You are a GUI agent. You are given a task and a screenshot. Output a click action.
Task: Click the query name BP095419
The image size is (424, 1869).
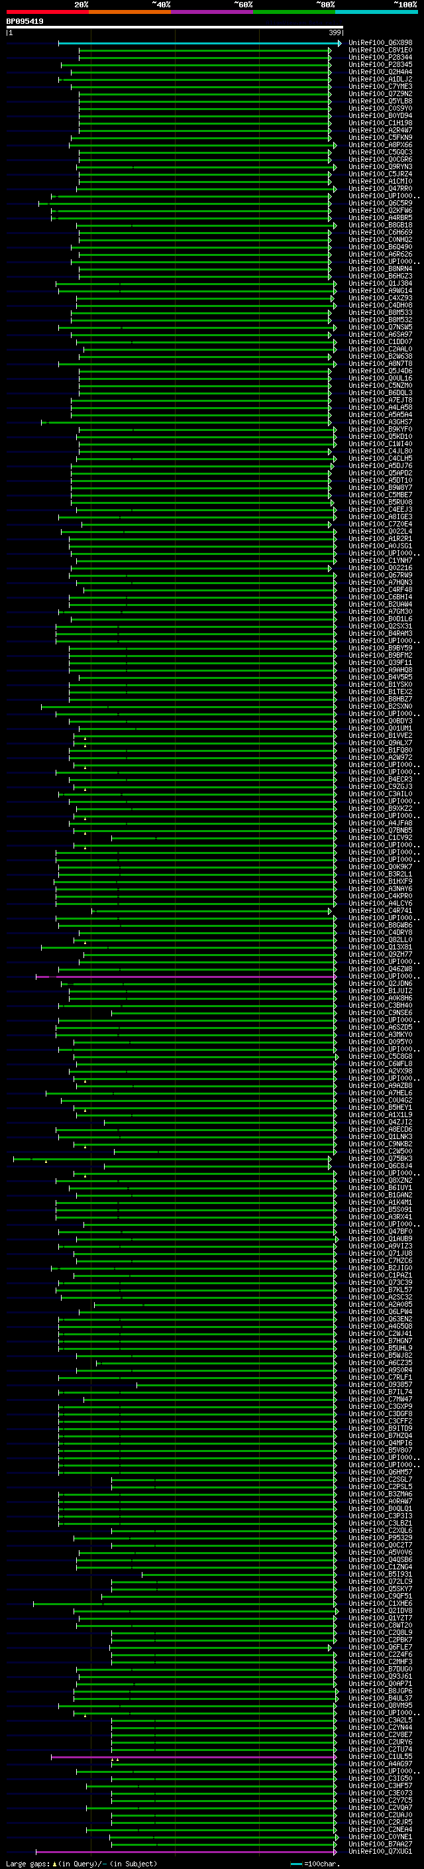(x=25, y=22)
